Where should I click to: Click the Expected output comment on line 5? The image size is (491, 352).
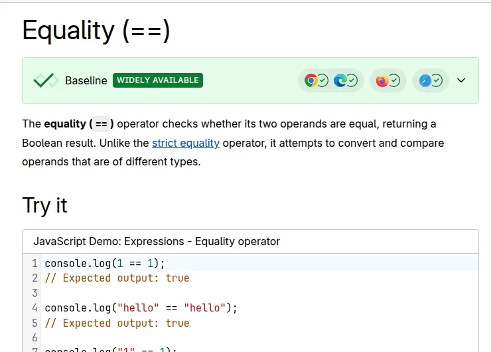pos(117,323)
